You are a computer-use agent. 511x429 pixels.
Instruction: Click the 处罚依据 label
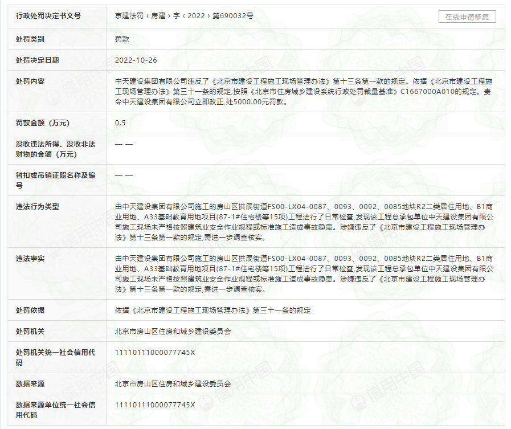(x=30, y=310)
